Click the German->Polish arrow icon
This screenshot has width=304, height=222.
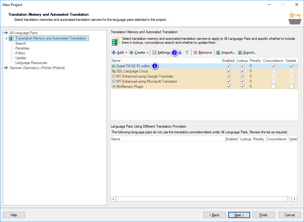(6, 68)
